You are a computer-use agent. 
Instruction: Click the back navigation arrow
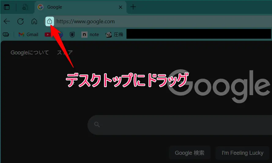tap(7, 21)
